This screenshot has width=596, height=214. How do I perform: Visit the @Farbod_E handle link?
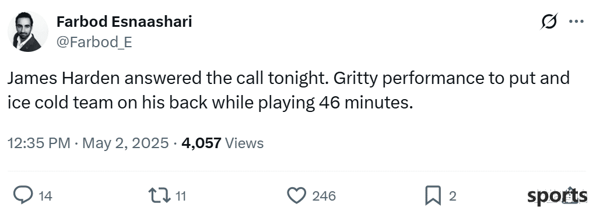94,42
